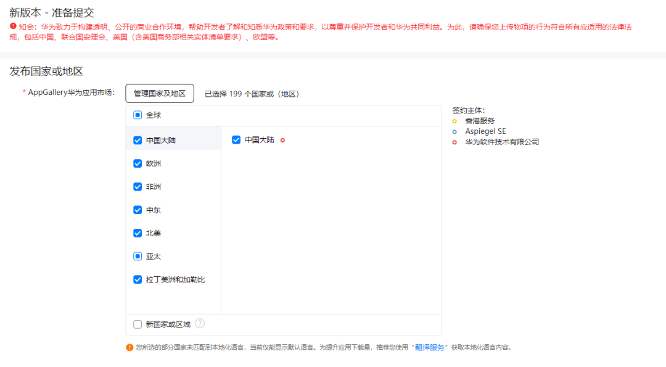Select the 北美 region row label
The width and height of the screenshot is (666, 367).
coord(154,233)
